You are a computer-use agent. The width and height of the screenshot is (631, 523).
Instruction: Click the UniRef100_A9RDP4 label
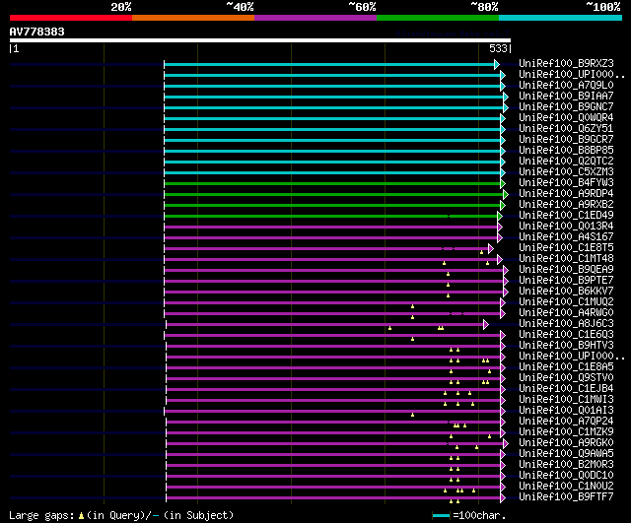click(566, 194)
